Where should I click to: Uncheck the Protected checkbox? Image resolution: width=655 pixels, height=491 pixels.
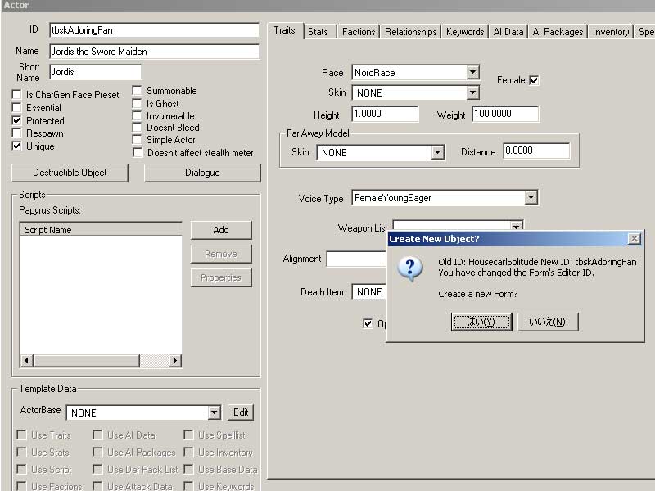(16, 120)
